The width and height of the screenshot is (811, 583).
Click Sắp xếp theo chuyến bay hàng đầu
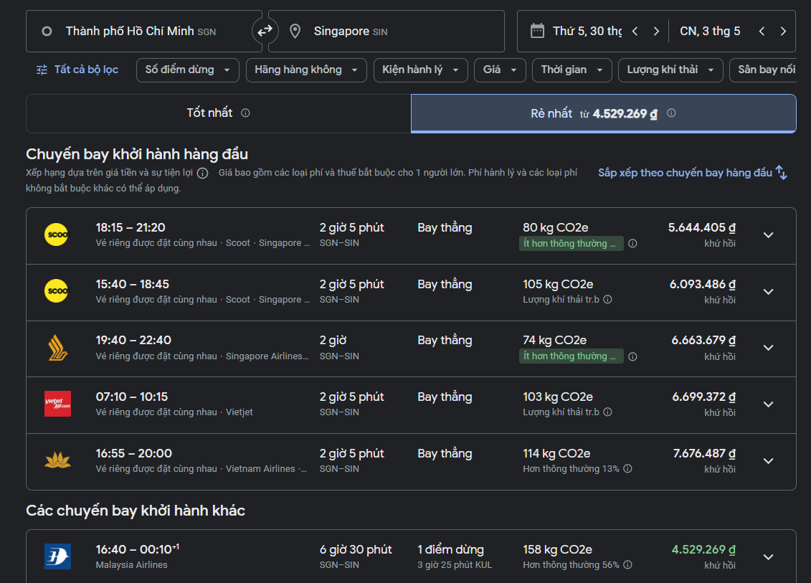click(692, 173)
